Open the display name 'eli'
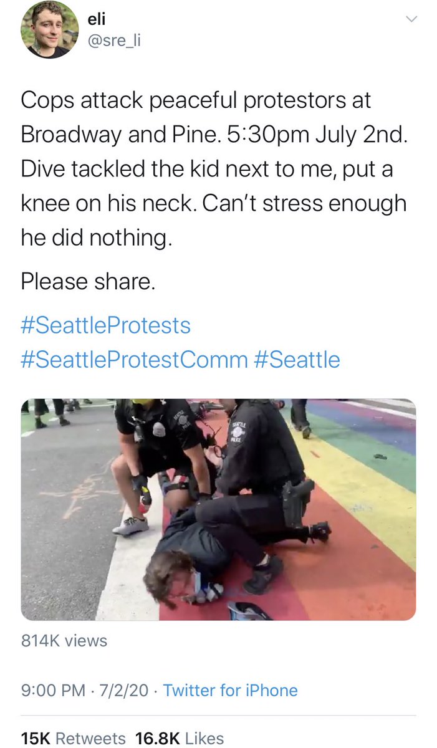437x748 pixels. coord(98,21)
